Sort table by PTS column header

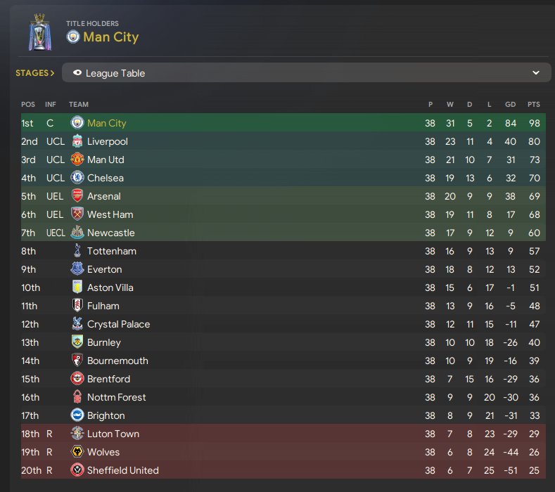533,104
